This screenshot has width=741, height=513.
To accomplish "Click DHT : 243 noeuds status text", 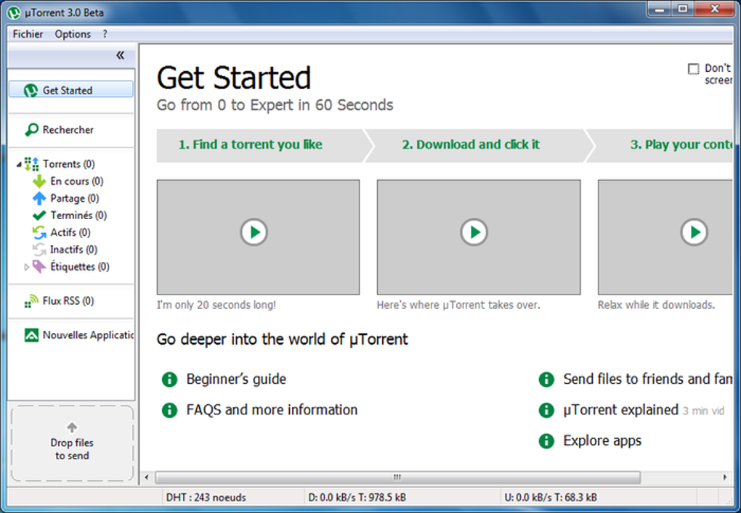I will [206, 498].
